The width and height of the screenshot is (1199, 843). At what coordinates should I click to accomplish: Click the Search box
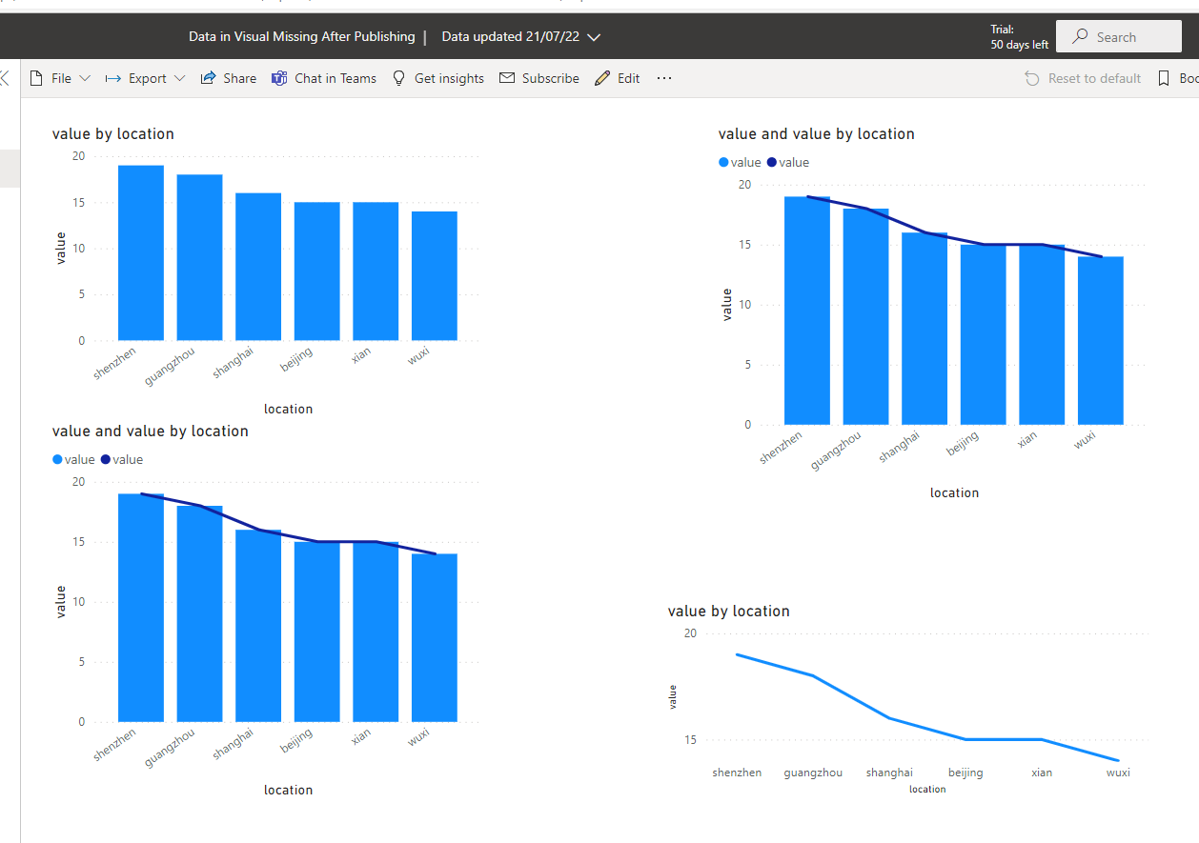(x=1118, y=36)
